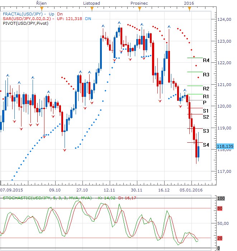Click the stochastic 20 oversold level tag
The height and width of the screenshot is (251, 237).
(220, 238)
